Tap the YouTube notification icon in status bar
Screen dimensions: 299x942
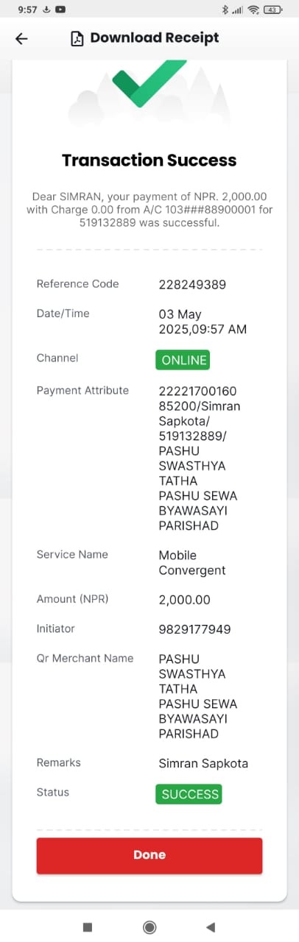coord(60,10)
